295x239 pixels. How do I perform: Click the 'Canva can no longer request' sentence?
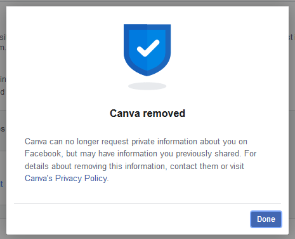(77, 141)
